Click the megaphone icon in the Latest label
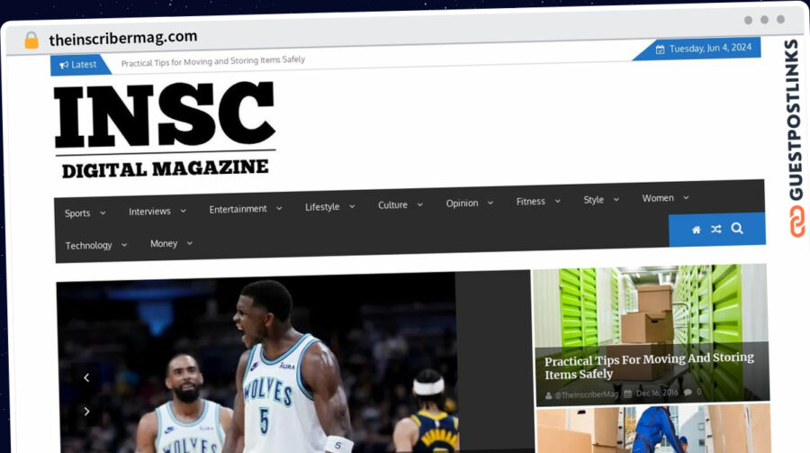Viewport: 810px width, 453px height. click(x=64, y=65)
